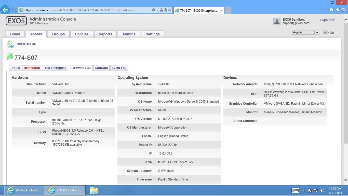Click the clock showing 11:48 AM
348x196 pixels.
(335, 189)
